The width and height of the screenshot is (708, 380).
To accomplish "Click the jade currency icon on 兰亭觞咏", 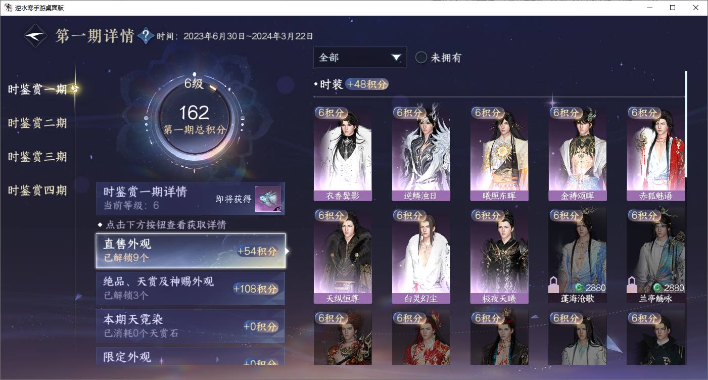I will tap(657, 288).
